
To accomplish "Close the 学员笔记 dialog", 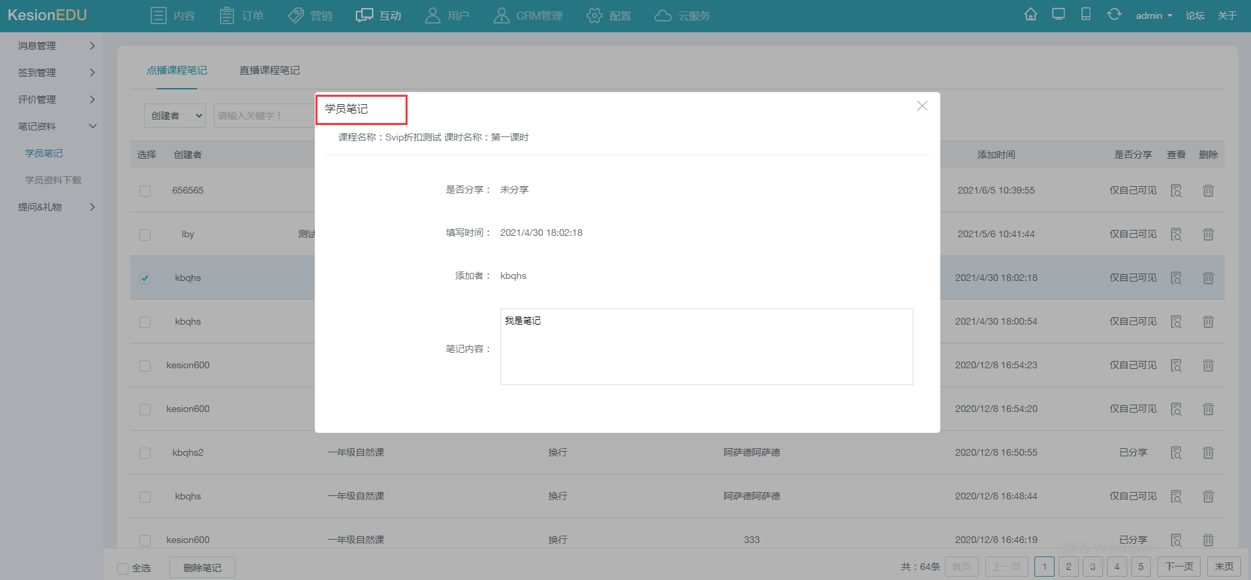I will [922, 106].
